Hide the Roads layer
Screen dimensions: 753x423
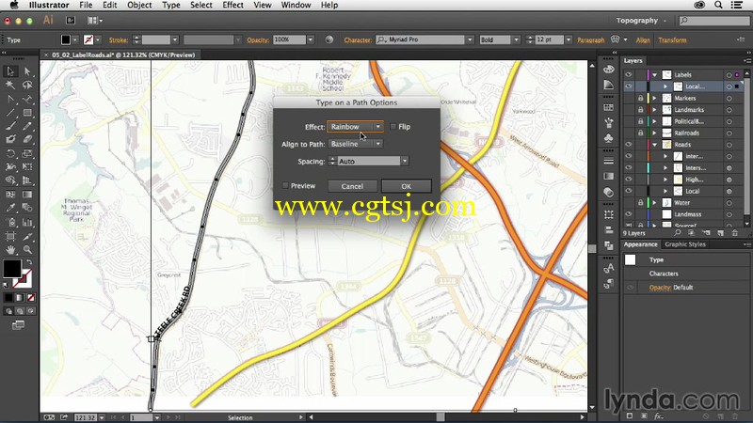click(629, 145)
